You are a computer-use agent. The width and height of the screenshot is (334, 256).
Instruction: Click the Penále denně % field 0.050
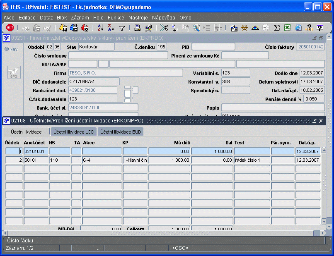tap(314, 99)
